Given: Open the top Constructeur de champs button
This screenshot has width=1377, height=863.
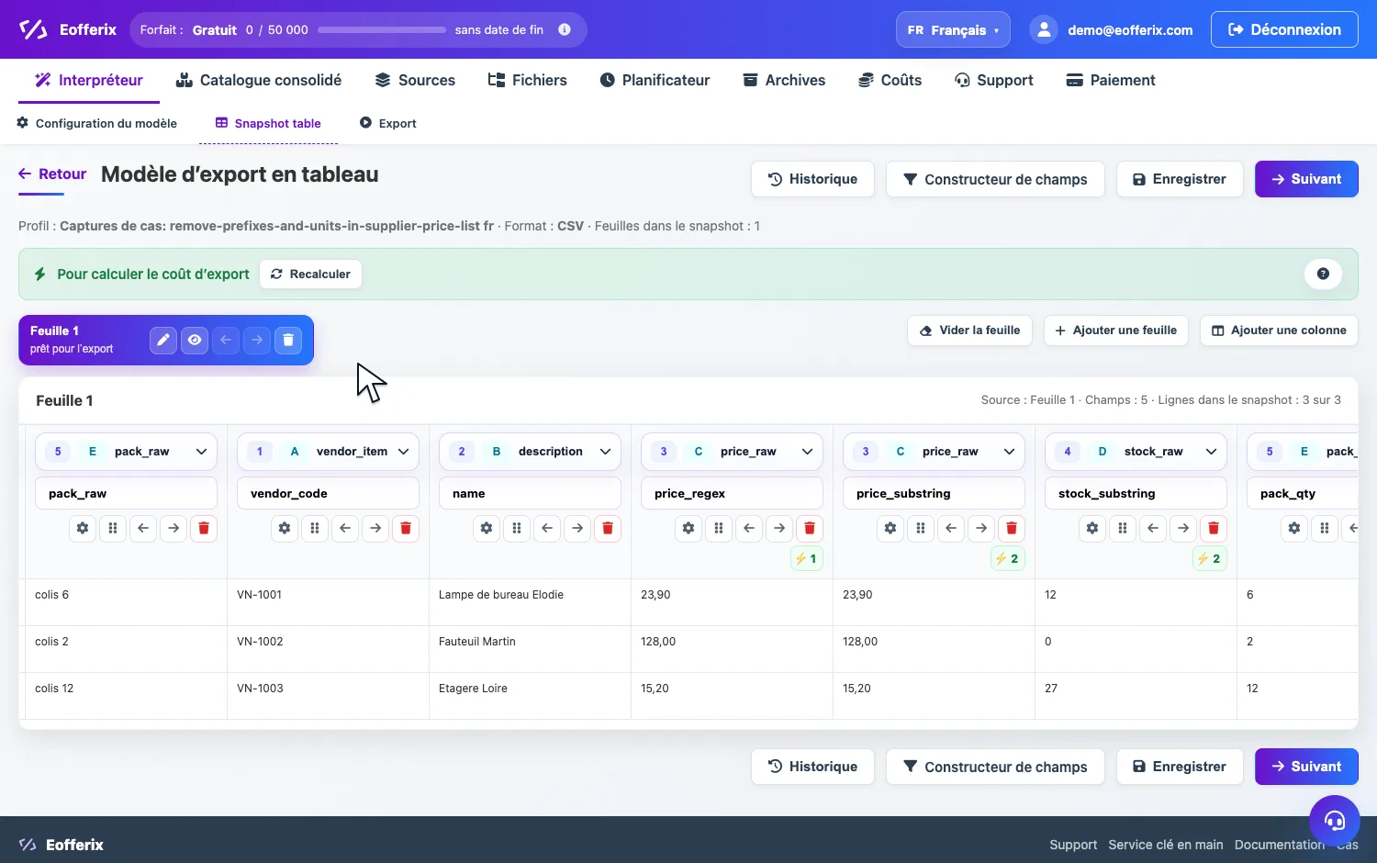Looking at the screenshot, I should tap(995, 179).
